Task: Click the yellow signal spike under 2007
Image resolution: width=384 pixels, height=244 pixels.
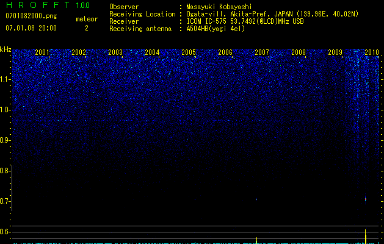Action: click(x=256, y=240)
